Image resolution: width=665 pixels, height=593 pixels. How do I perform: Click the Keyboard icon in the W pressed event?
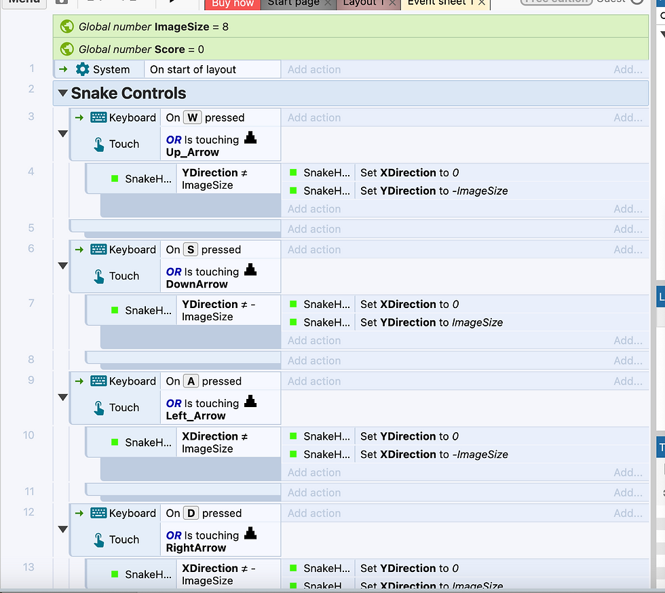(x=98, y=117)
